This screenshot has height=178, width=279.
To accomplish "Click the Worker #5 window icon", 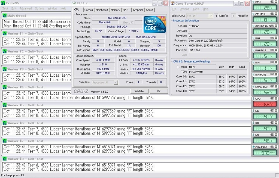I will pyautogui.click(x=4, y=105).
